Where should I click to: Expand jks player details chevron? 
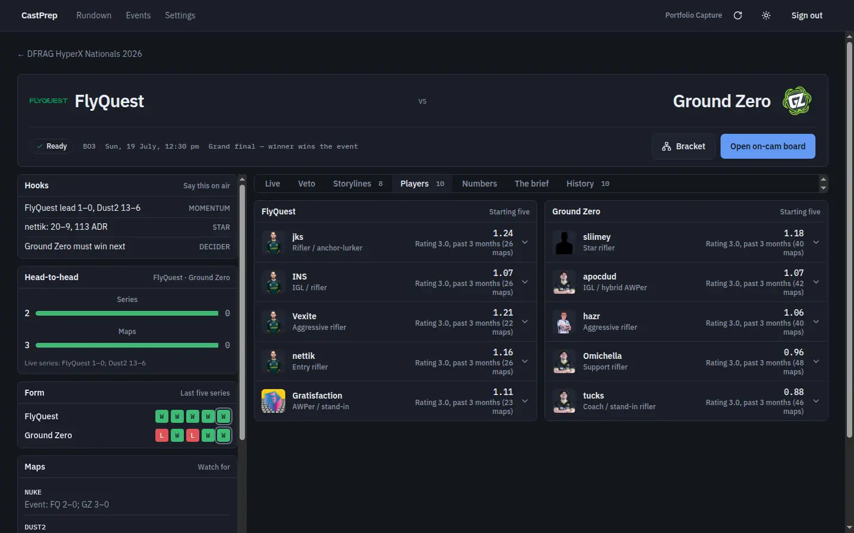click(x=525, y=242)
